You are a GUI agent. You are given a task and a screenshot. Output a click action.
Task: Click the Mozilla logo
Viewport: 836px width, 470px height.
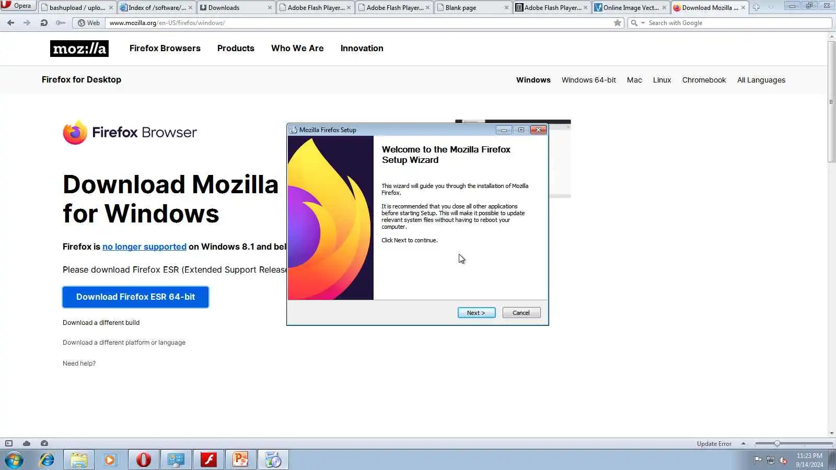pos(79,49)
